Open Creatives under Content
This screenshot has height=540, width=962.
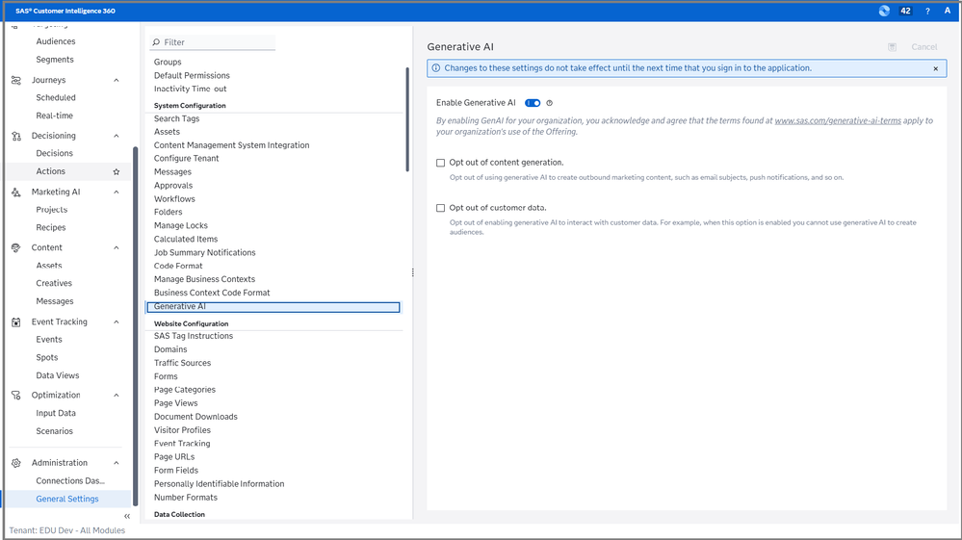(x=54, y=284)
